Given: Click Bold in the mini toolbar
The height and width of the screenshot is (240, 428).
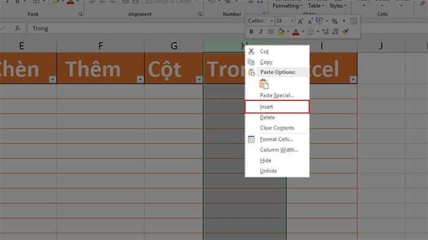Looking at the screenshot, I should click(251, 32).
